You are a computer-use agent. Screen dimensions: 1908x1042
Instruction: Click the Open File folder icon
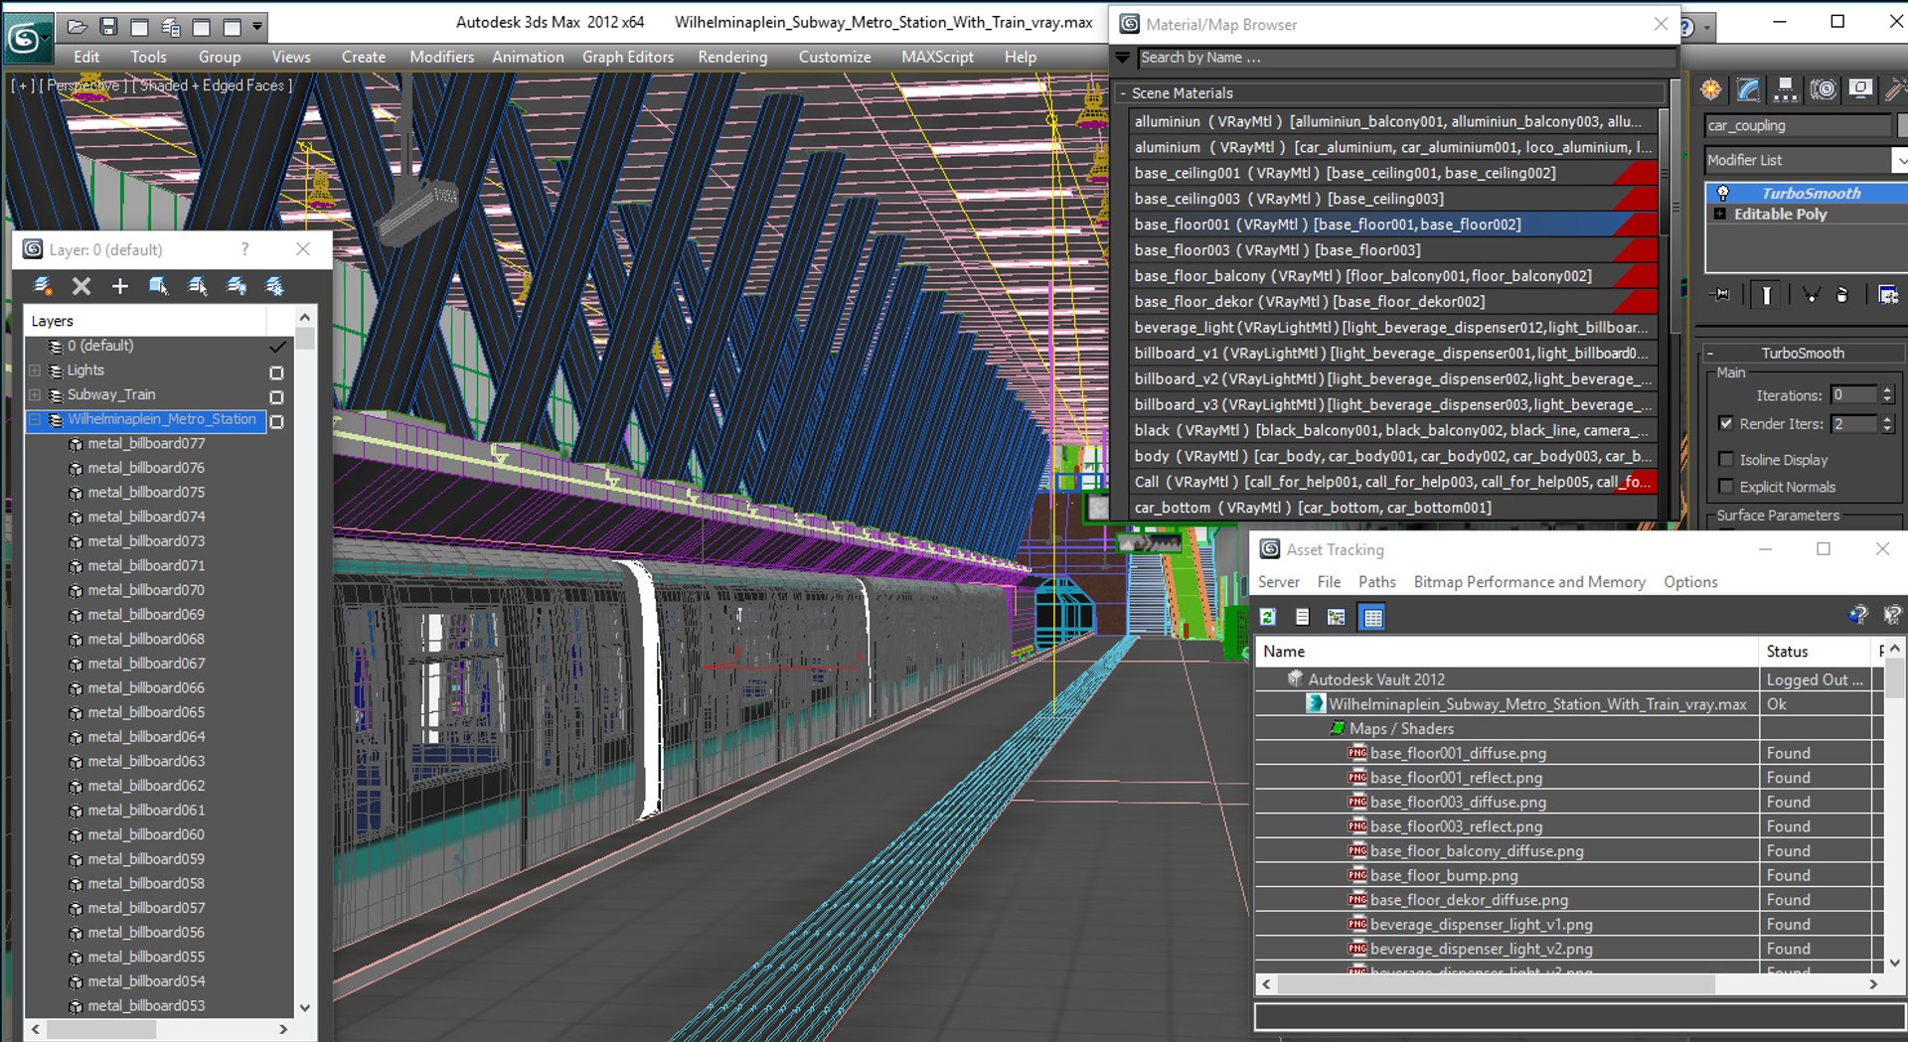[x=78, y=27]
